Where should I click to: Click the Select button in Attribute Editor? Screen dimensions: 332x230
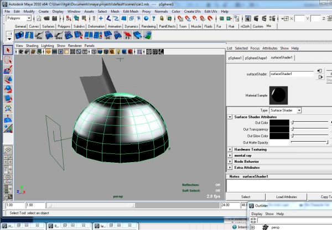point(246,197)
